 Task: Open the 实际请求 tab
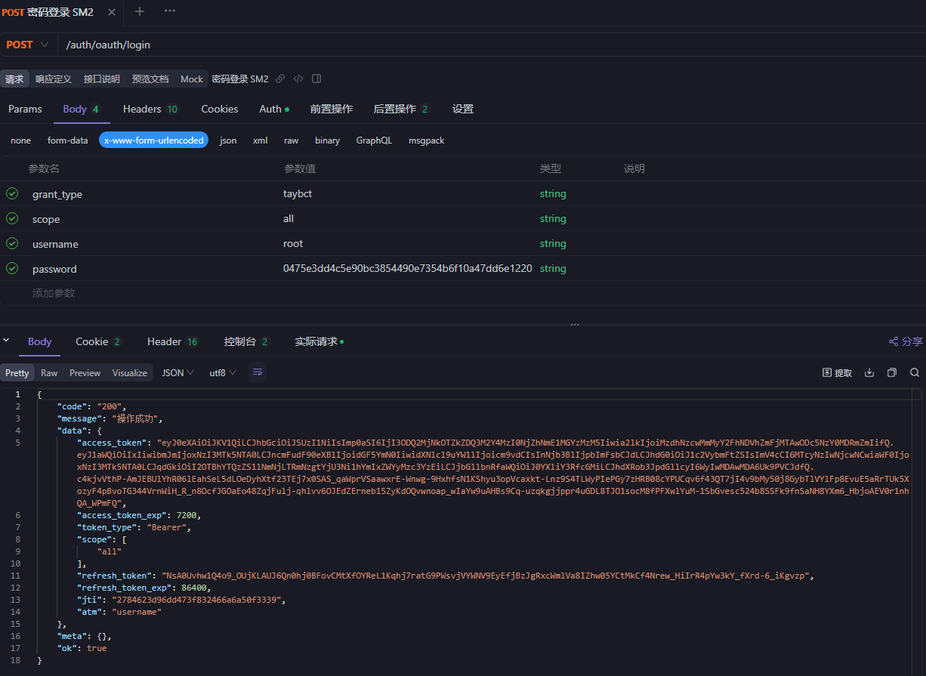pyautogui.click(x=319, y=341)
